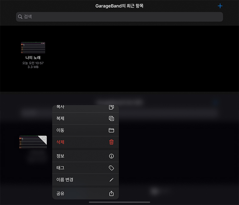239x205 pixels.
Task: Choose 복제 from the context menu
Action: point(60,118)
